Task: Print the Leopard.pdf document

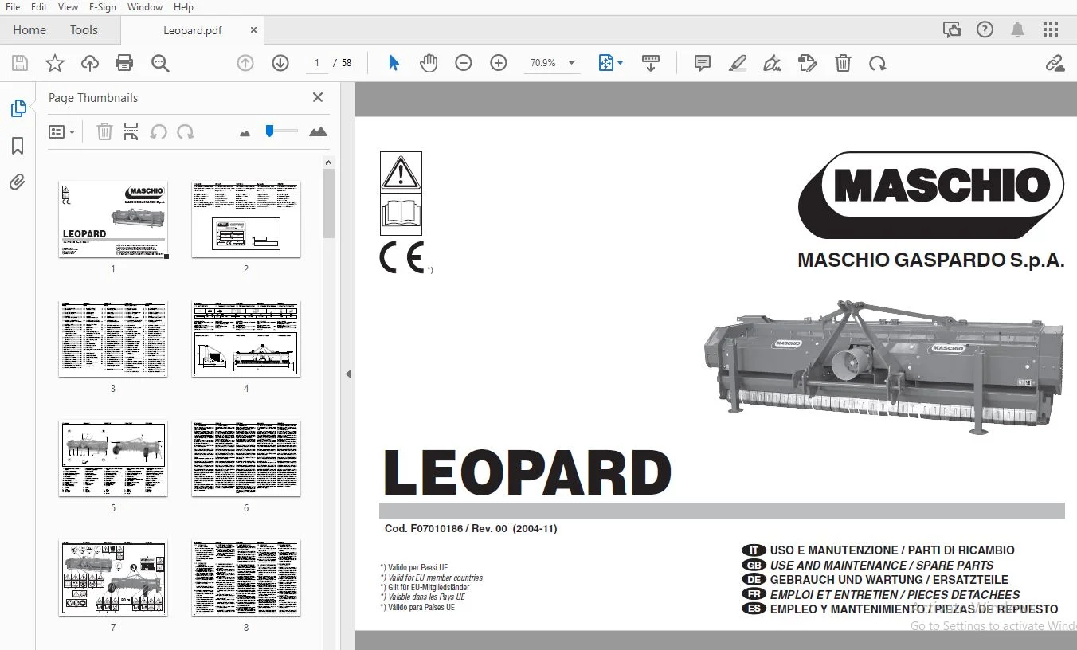Action: 124,63
